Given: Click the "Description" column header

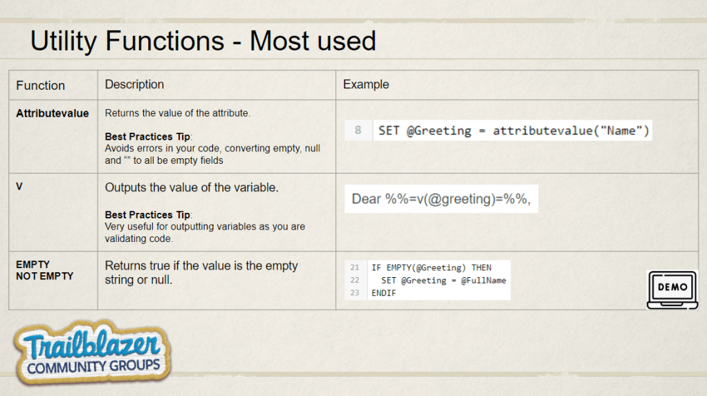Looking at the screenshot, I should click(x=134, y=84).
